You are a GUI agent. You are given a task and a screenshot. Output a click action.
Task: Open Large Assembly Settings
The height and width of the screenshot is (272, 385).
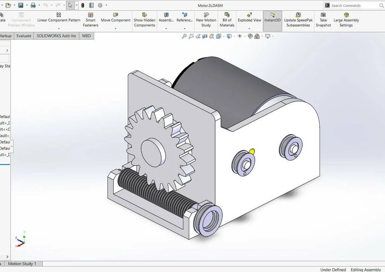pos(346,20)
